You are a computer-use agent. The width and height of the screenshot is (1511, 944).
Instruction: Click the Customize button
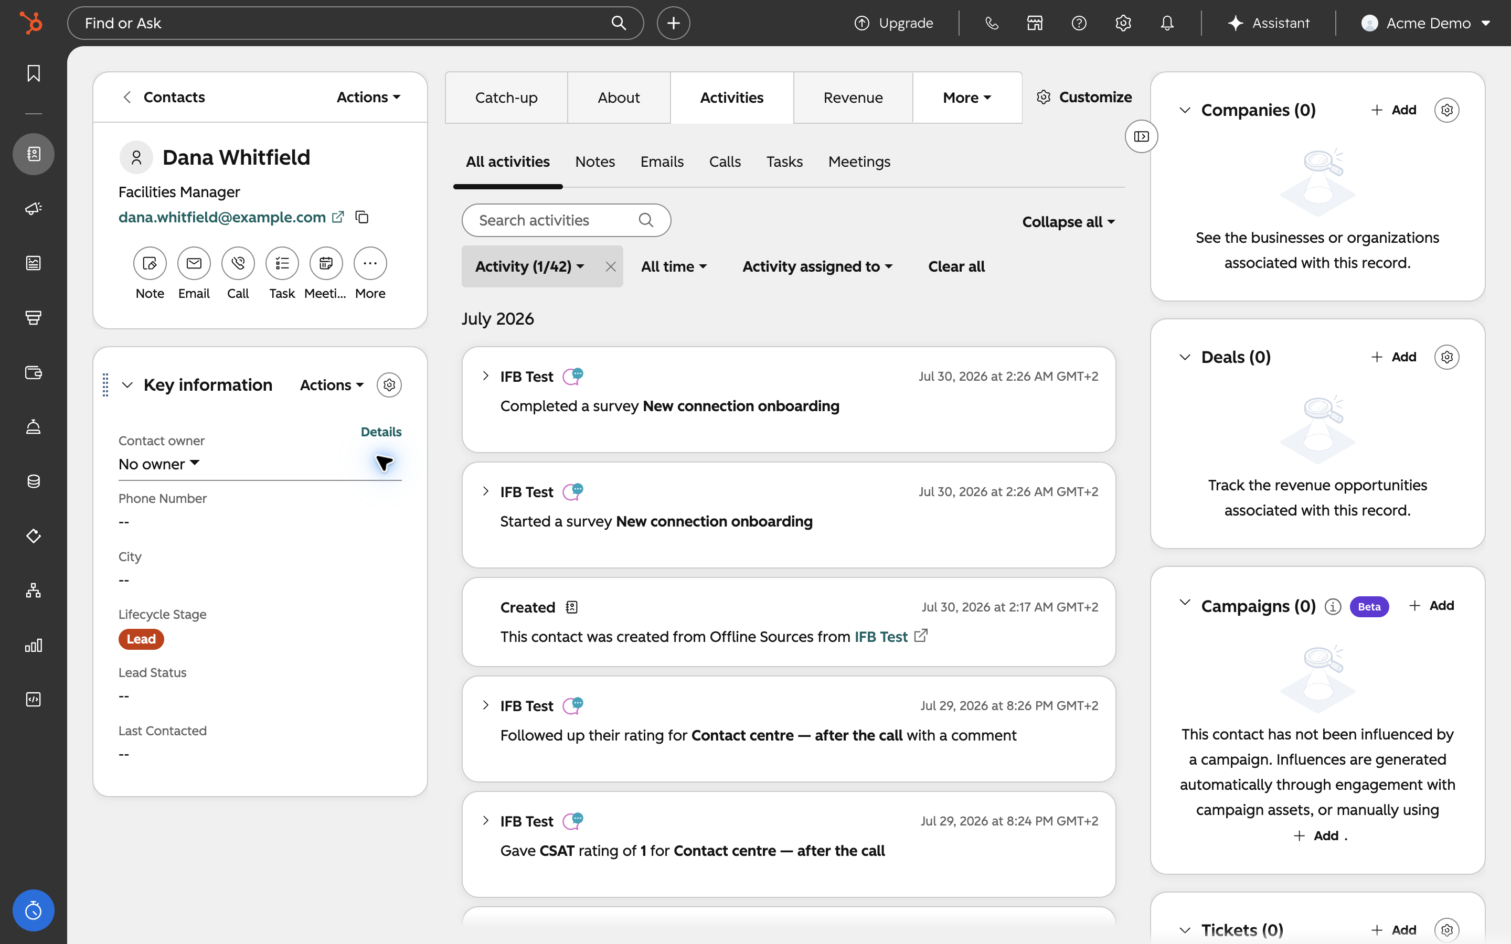coord(1084,98)
